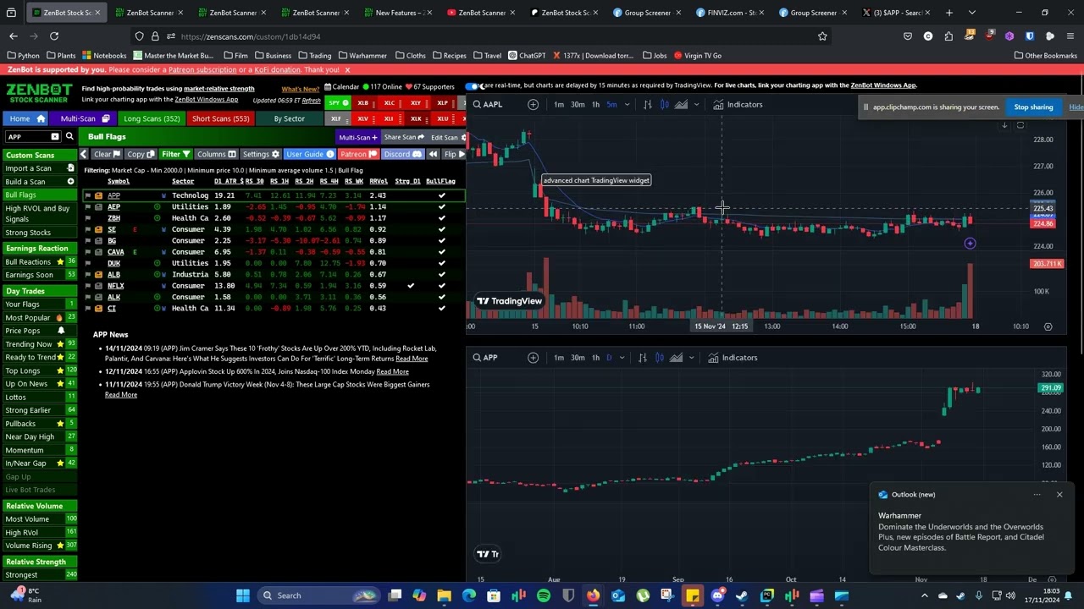Open Long Scans (352) tab
The image size is (1084, 609).
click(151, 118)
